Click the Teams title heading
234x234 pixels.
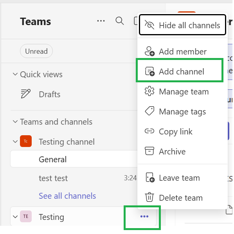point(36,21)
